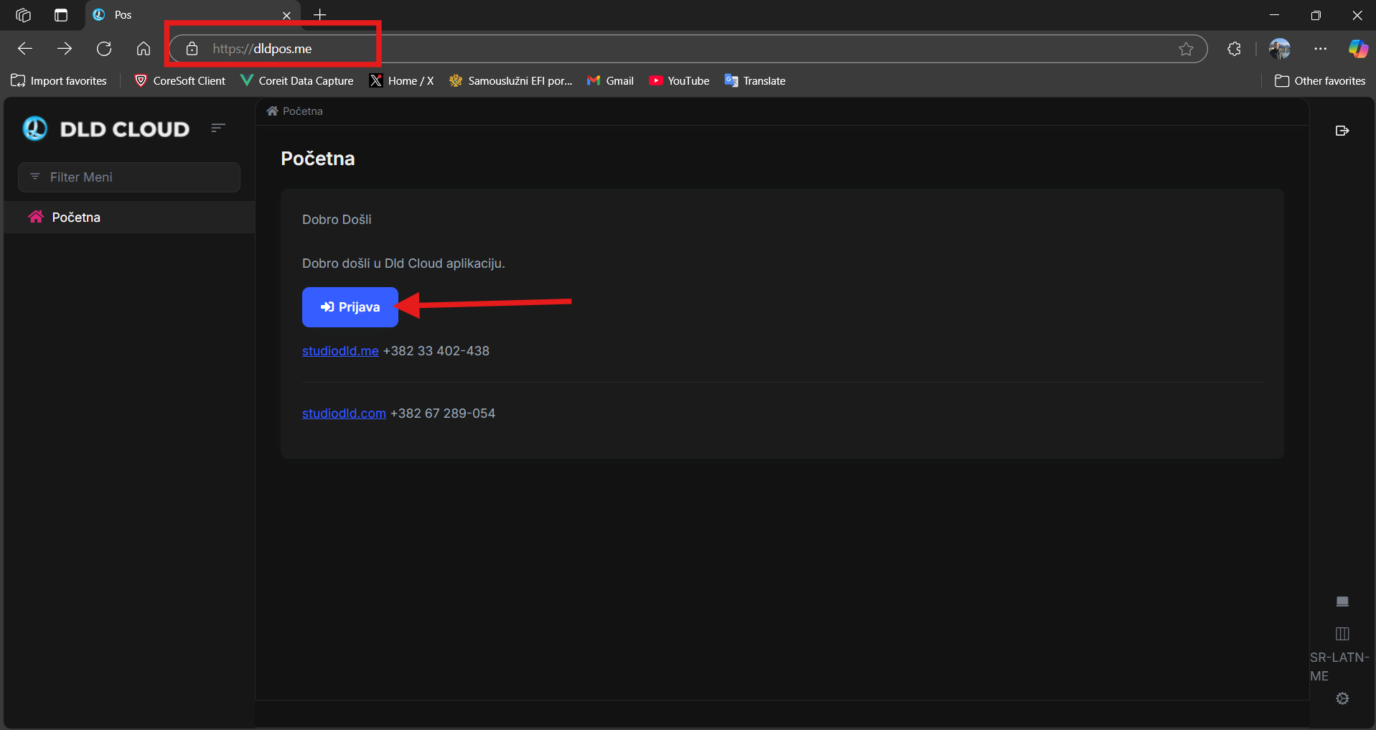Open the Gmail bookmark
This screenshot has width=1376, height=730.
(x=610, y=81)
